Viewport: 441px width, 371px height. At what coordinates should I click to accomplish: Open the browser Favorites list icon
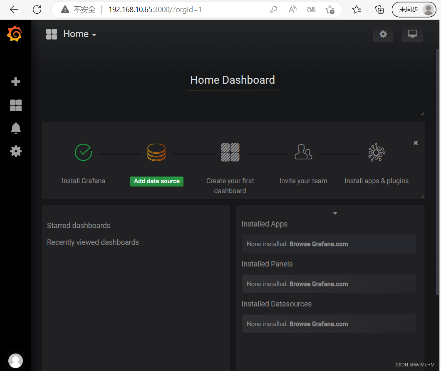357,10
